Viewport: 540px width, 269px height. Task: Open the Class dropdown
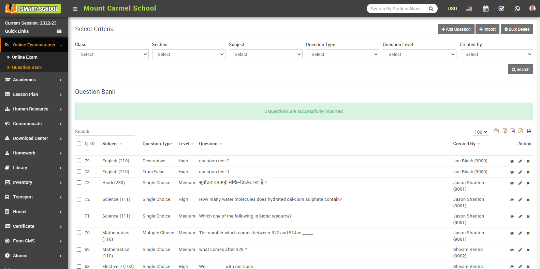pos(112,54)
